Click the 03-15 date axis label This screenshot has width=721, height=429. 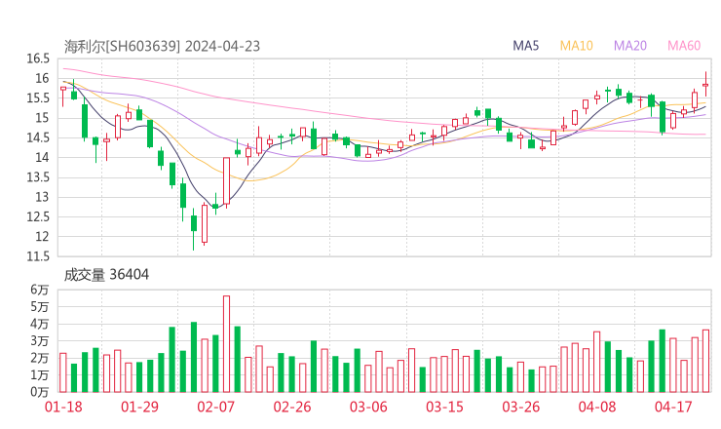444,407
